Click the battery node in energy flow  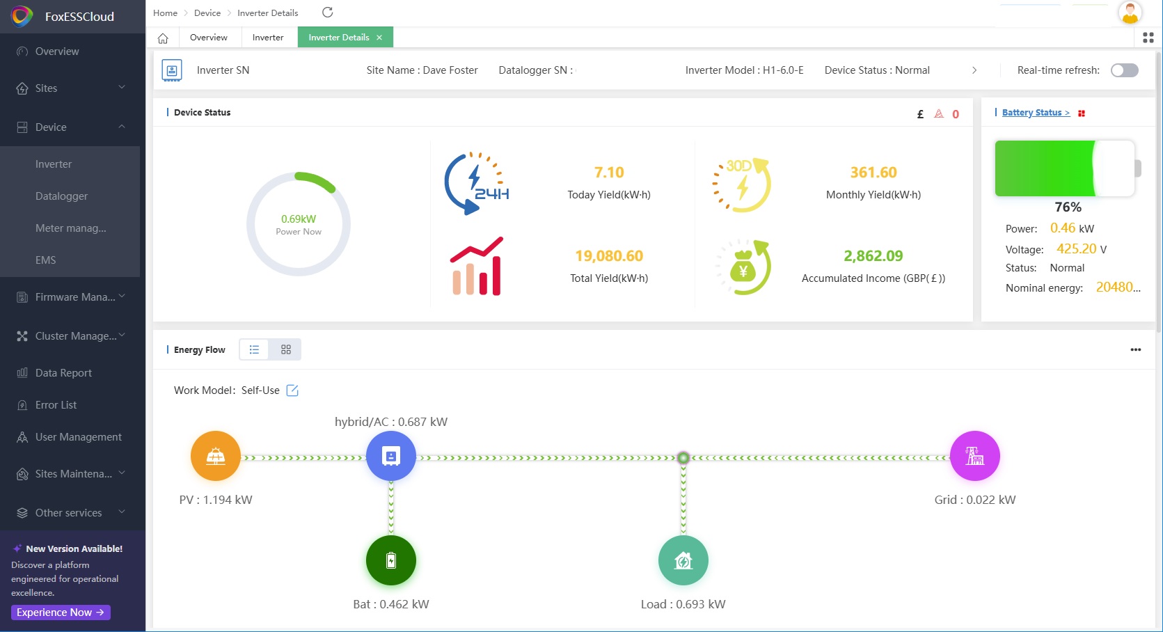[391, 560]
